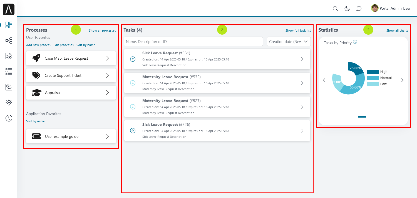417x198 pixels.
Task: Open chevron of User example guide
Action: point(107,136)
